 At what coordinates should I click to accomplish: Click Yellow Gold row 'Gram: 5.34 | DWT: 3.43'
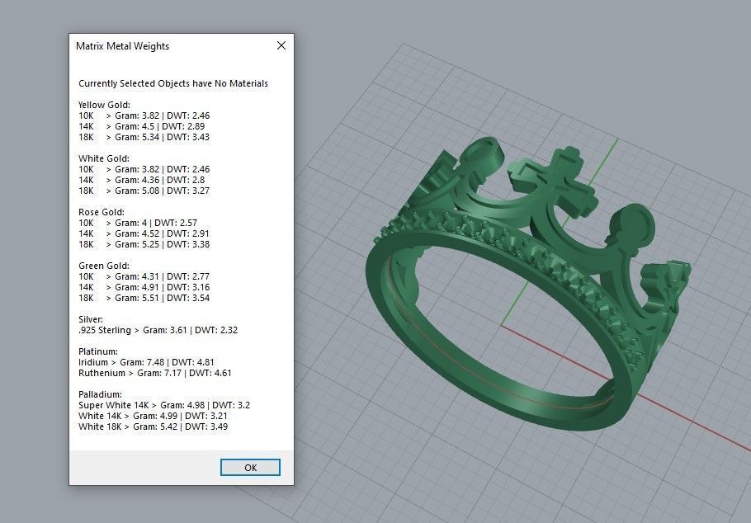[x=144, y=137]
